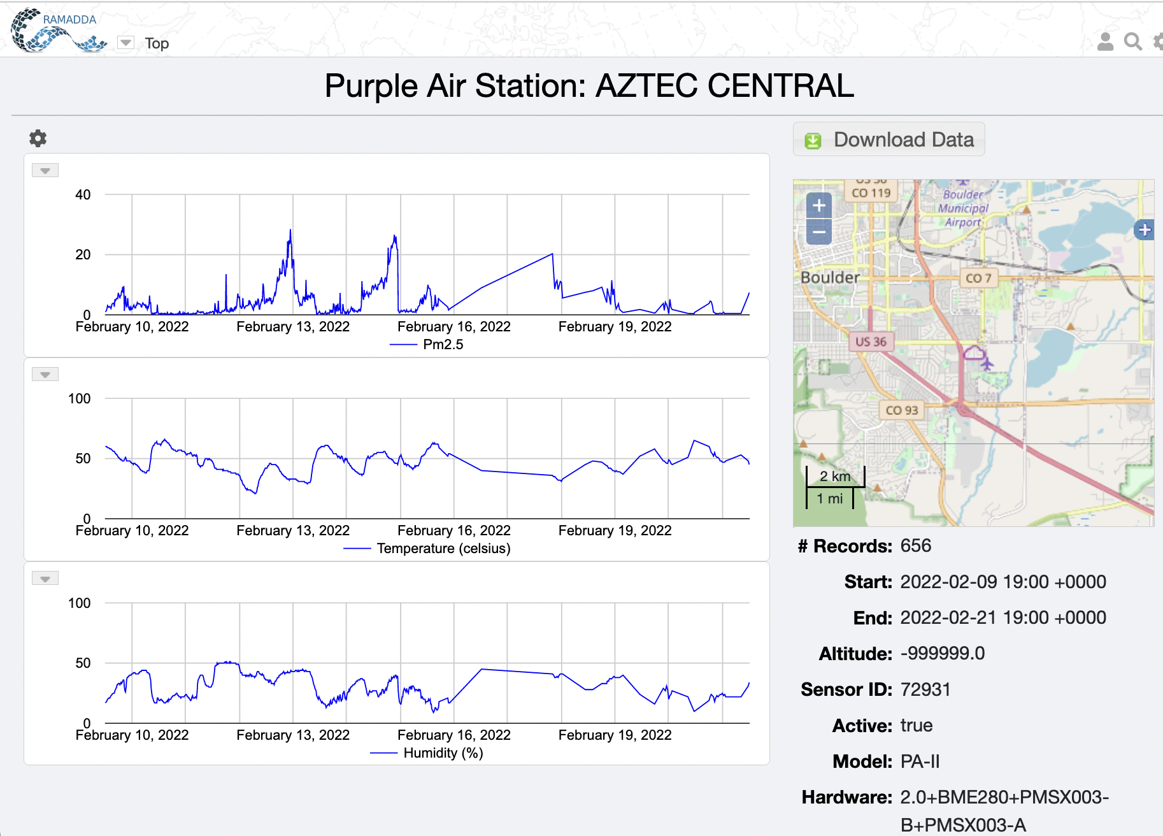Click the green download arrow icon

(x=813, y=140)
